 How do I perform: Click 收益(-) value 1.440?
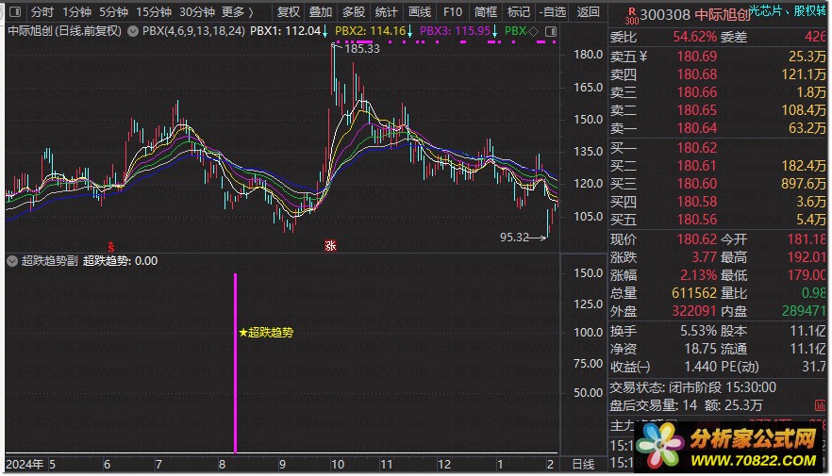(x=700, y=367)
